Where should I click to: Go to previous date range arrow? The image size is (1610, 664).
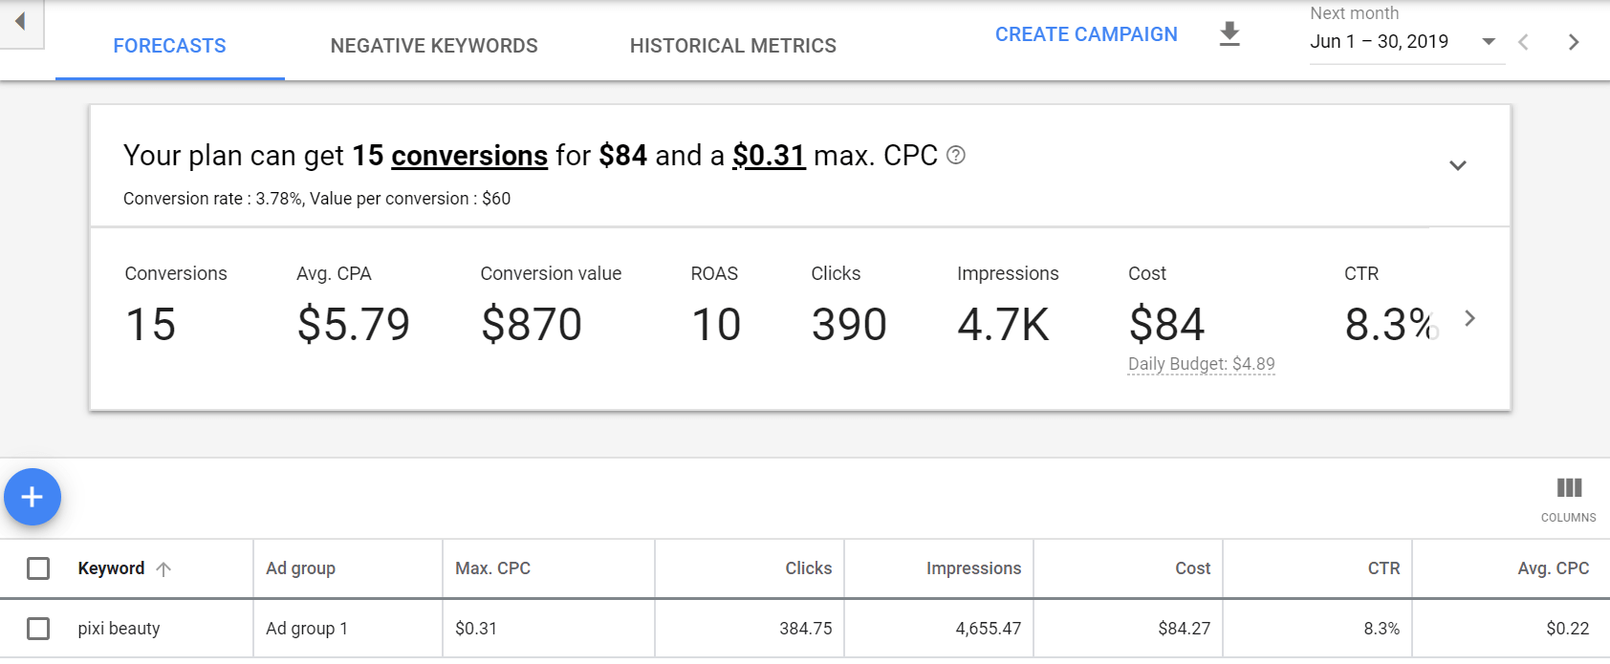(1523, 42)
